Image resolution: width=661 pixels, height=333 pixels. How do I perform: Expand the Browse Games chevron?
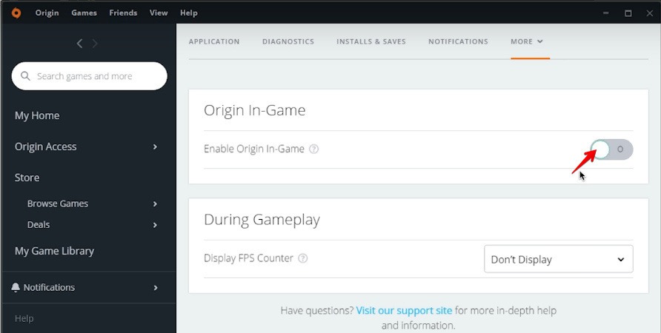point(155,204)
